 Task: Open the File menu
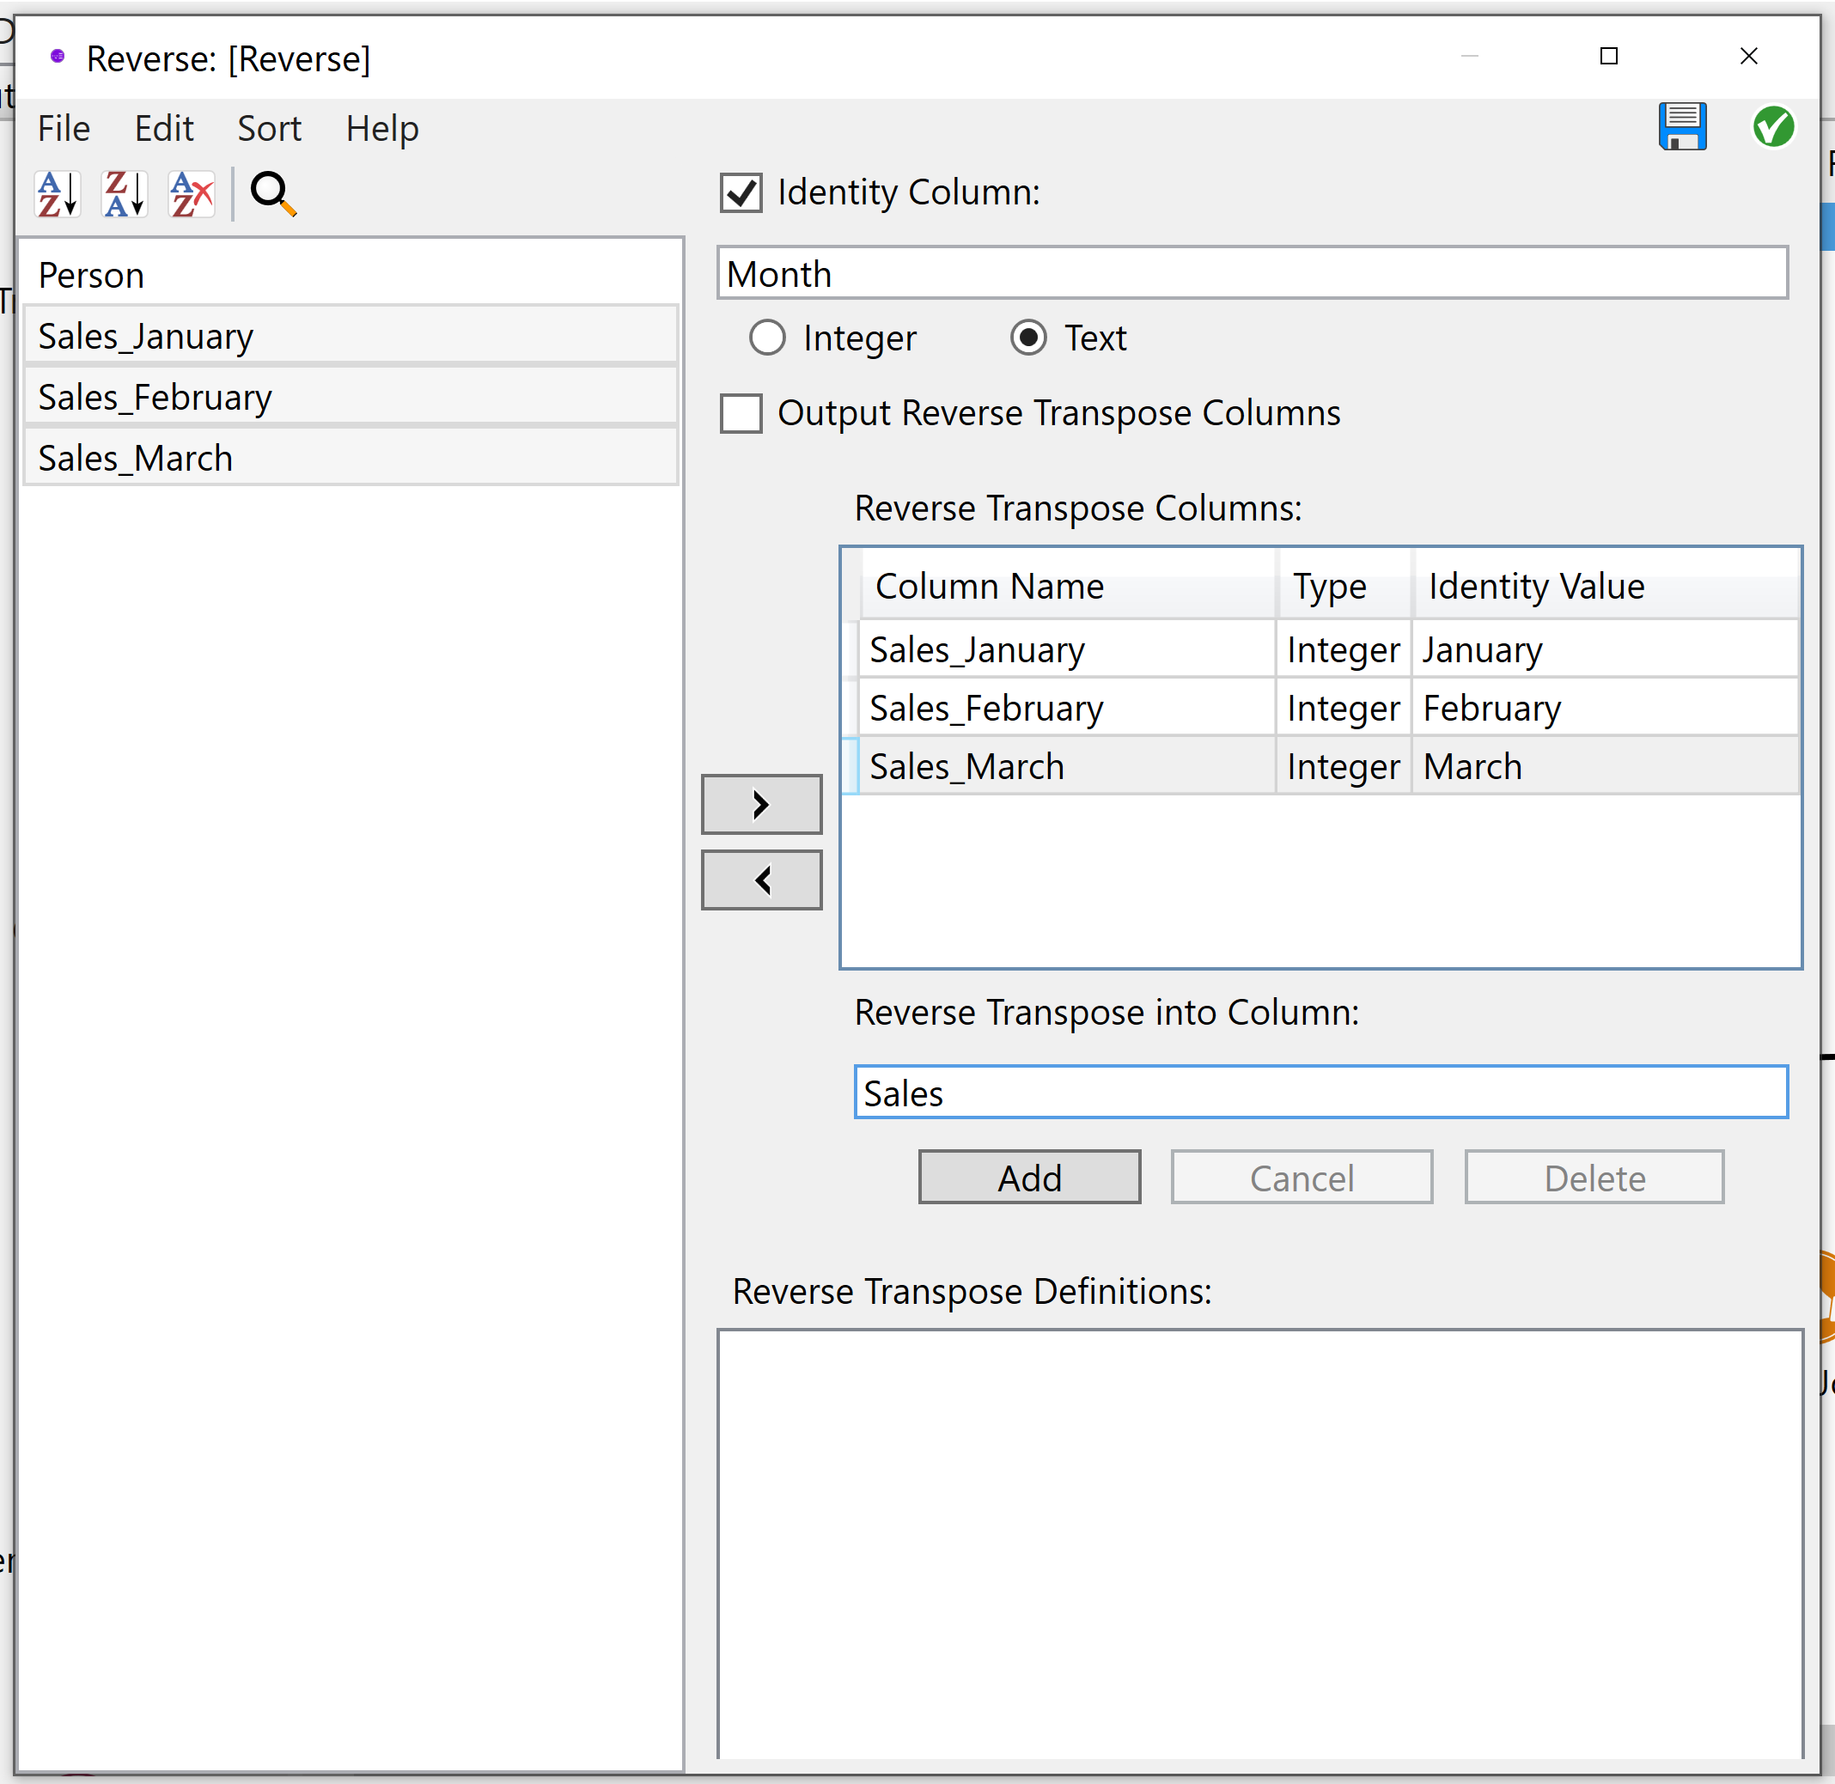click(64, 128)
